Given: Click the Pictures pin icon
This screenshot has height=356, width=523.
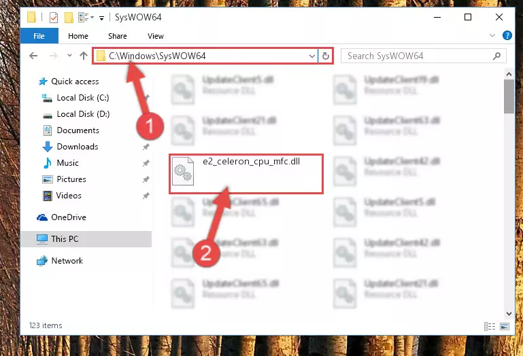Looking at the screenshot, I should point(146,179).
